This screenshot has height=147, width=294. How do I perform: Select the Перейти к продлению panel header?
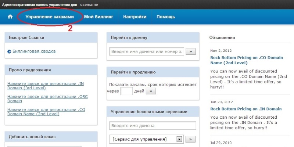point(153,72)
